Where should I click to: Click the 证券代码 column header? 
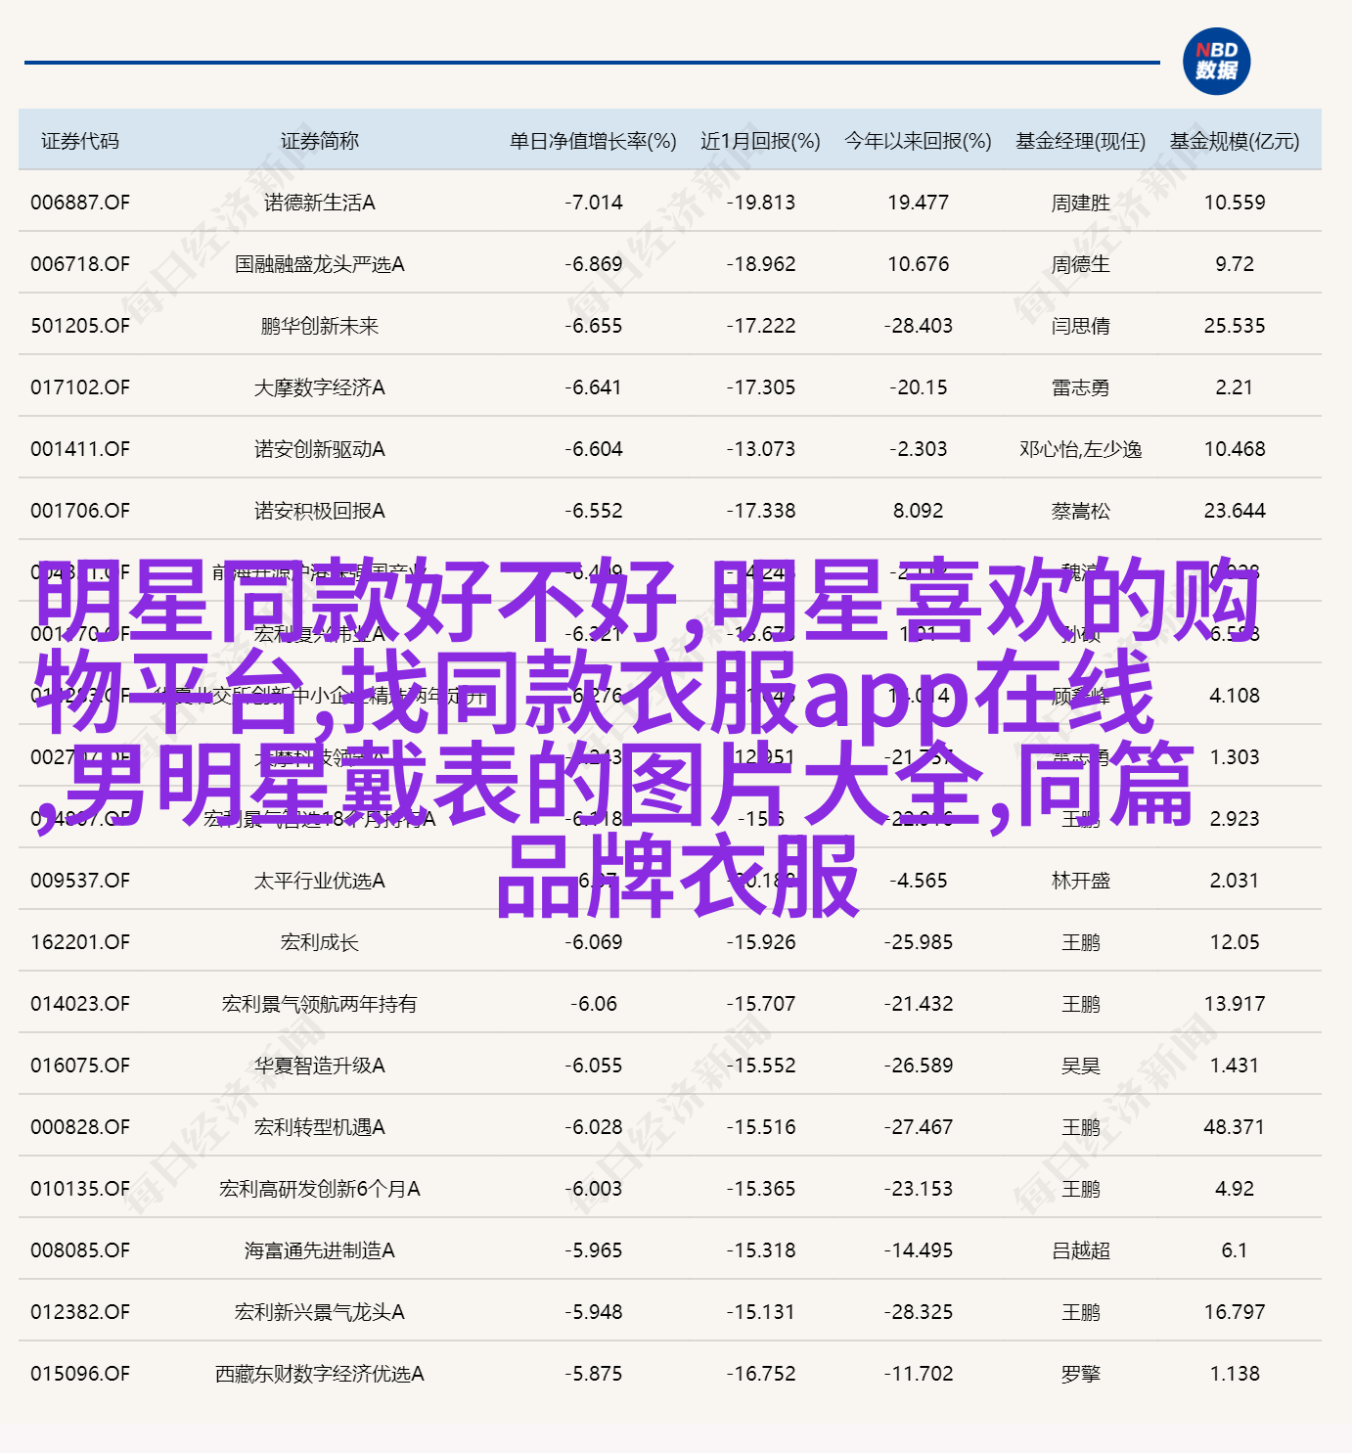click(80, 141)
